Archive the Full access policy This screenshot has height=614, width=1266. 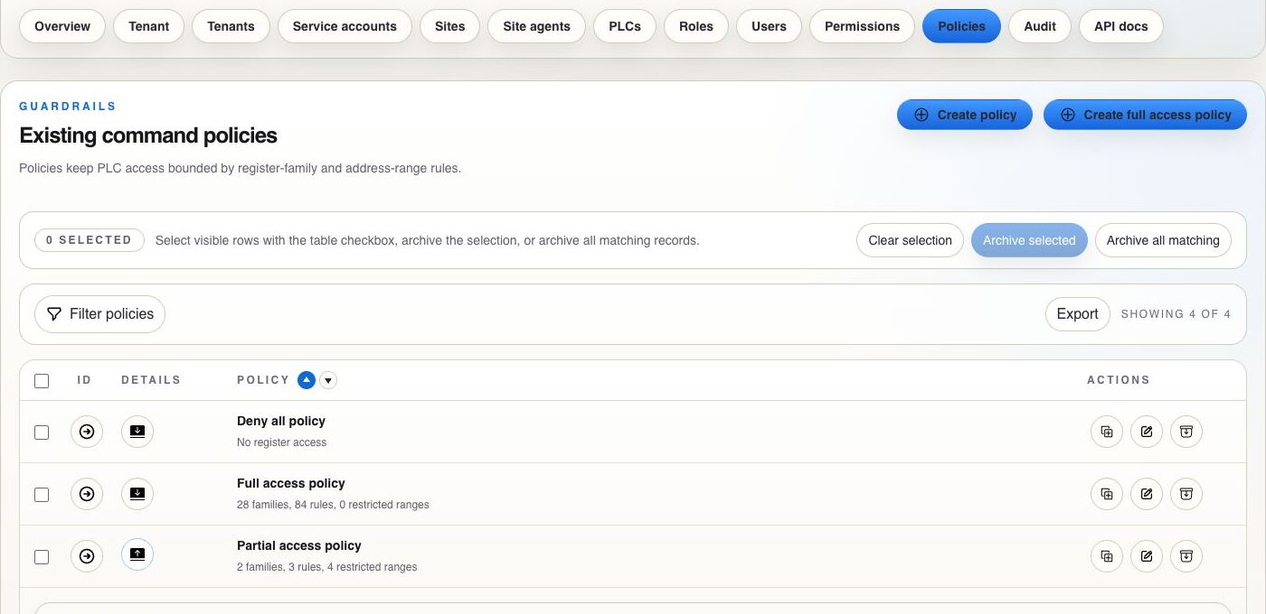pyautogui.click(x=1186, y=494)
